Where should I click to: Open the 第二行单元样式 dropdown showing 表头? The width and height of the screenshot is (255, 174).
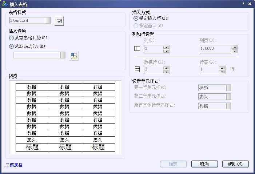pyautogui.click(x=228, y=97)
